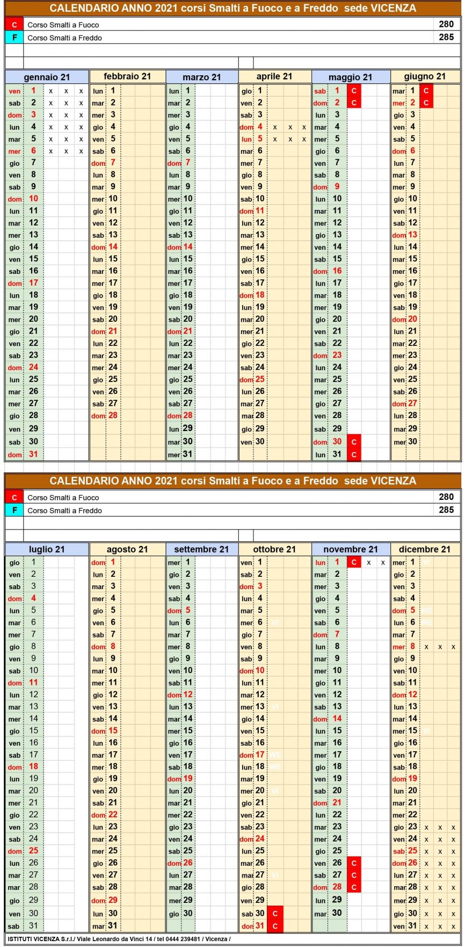
Task: Select the aprile 21 month header
Action: point(274,76)
